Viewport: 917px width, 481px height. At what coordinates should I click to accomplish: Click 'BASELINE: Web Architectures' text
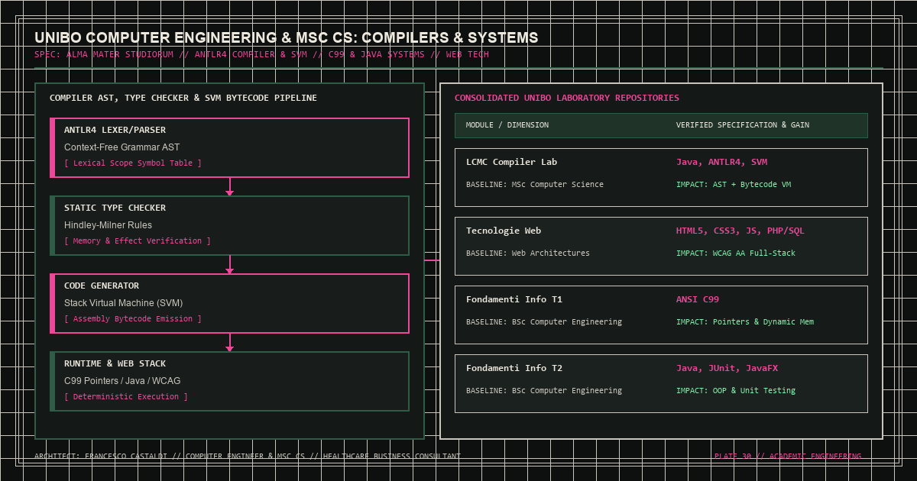(528, 253)
